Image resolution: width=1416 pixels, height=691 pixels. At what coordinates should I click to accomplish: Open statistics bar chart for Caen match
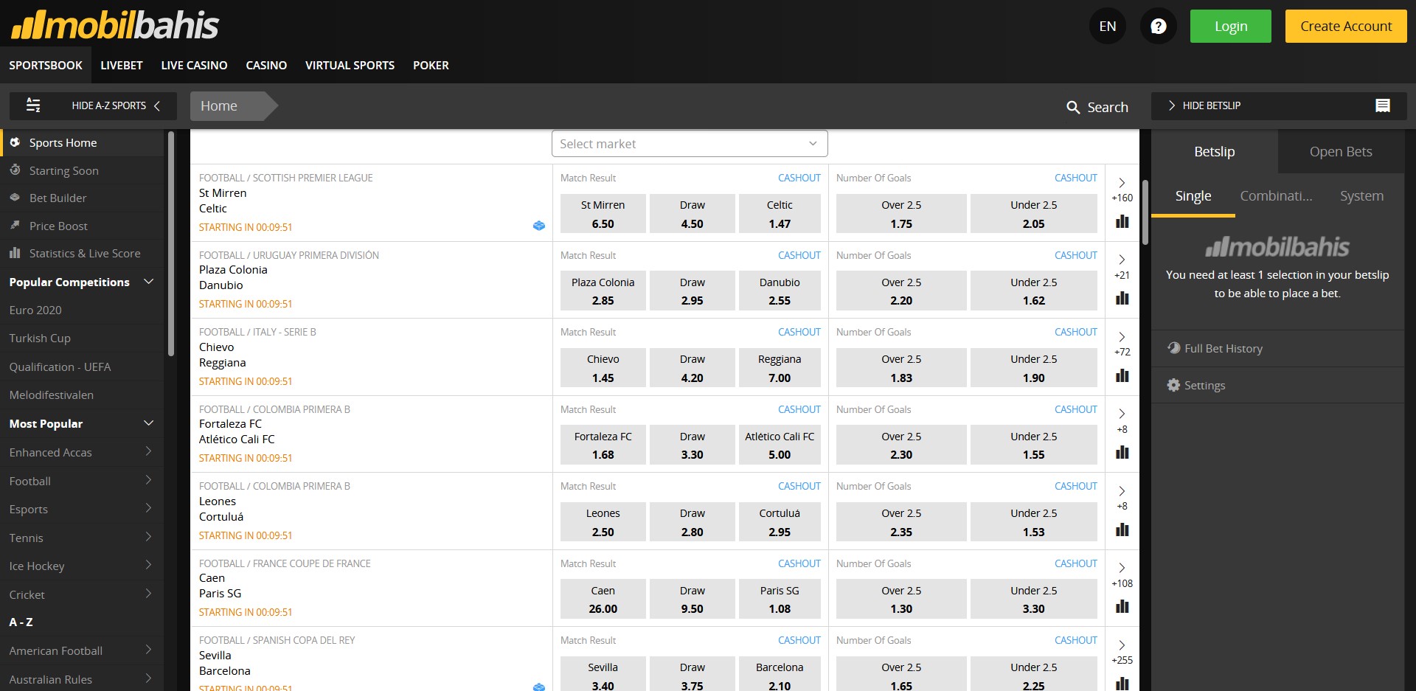(1122, 606)
